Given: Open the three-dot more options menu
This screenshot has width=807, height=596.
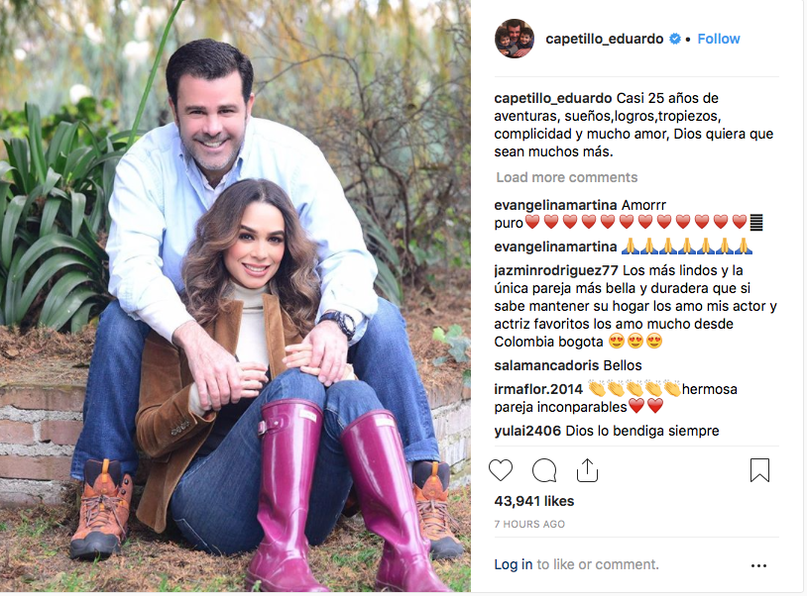Looking at the screenshot, I should click(x=758, y=565).
